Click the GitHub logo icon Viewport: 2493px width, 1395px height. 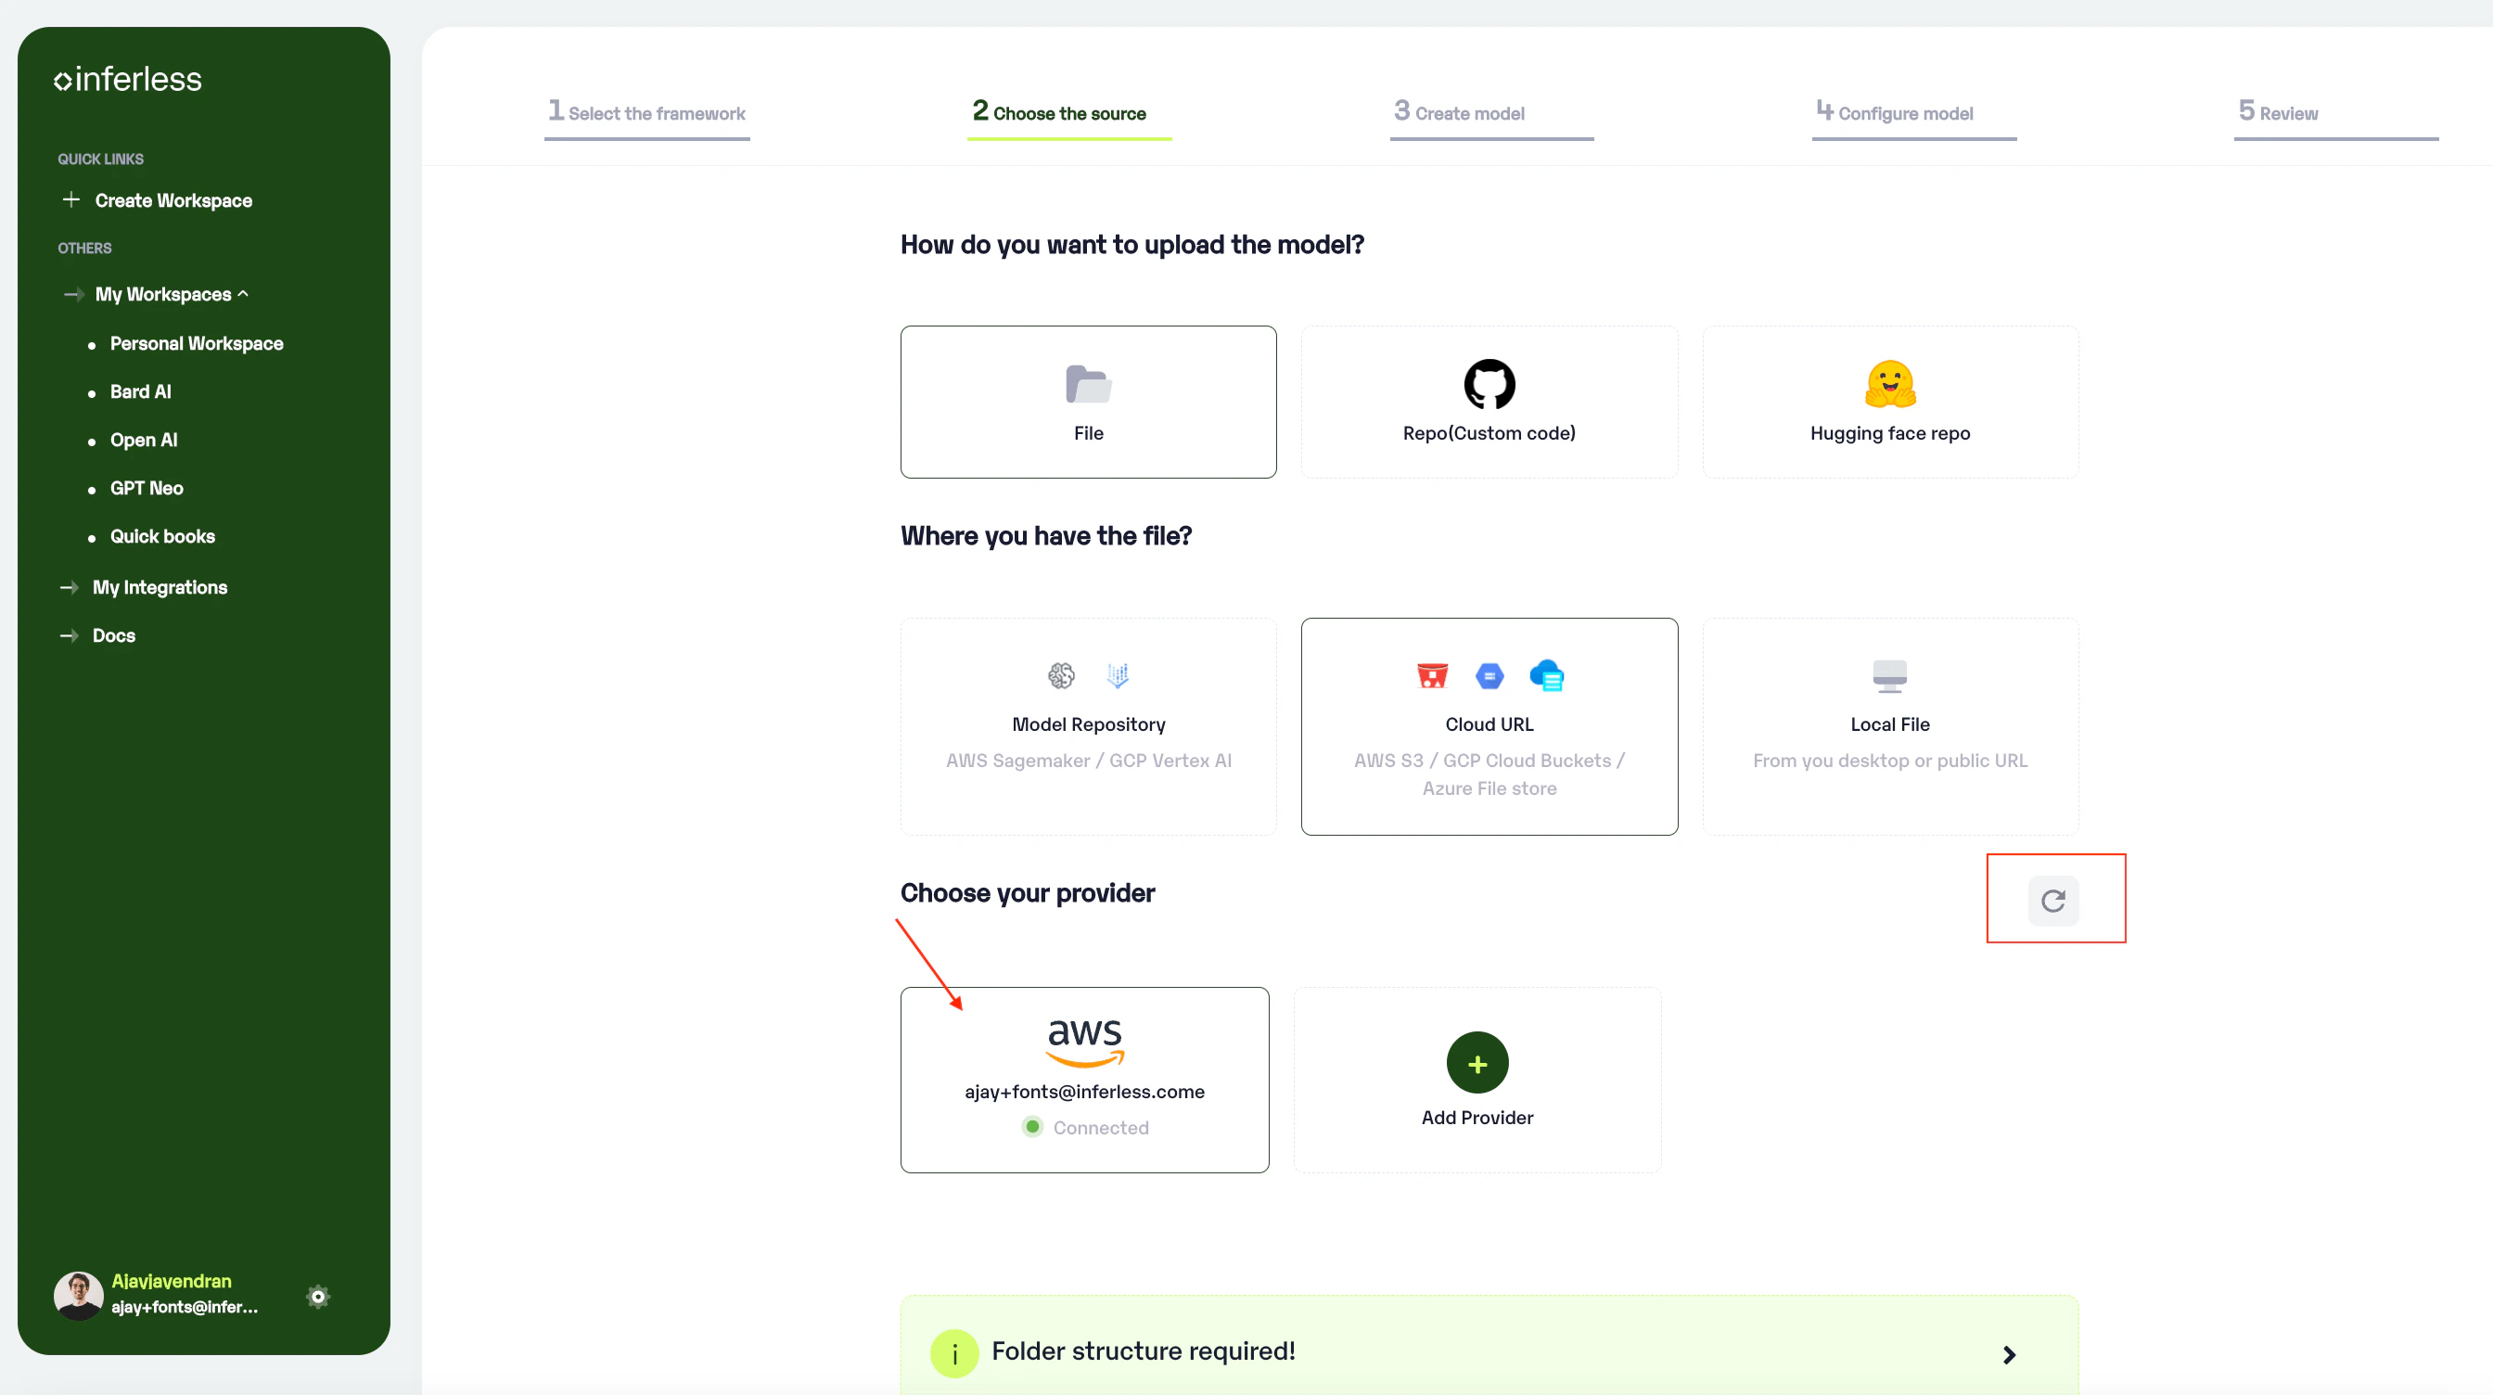click(1489, 384)
